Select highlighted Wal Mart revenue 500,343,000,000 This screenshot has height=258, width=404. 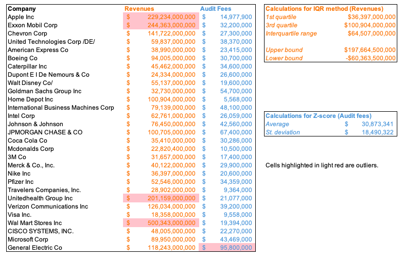(x=161, y=223)
